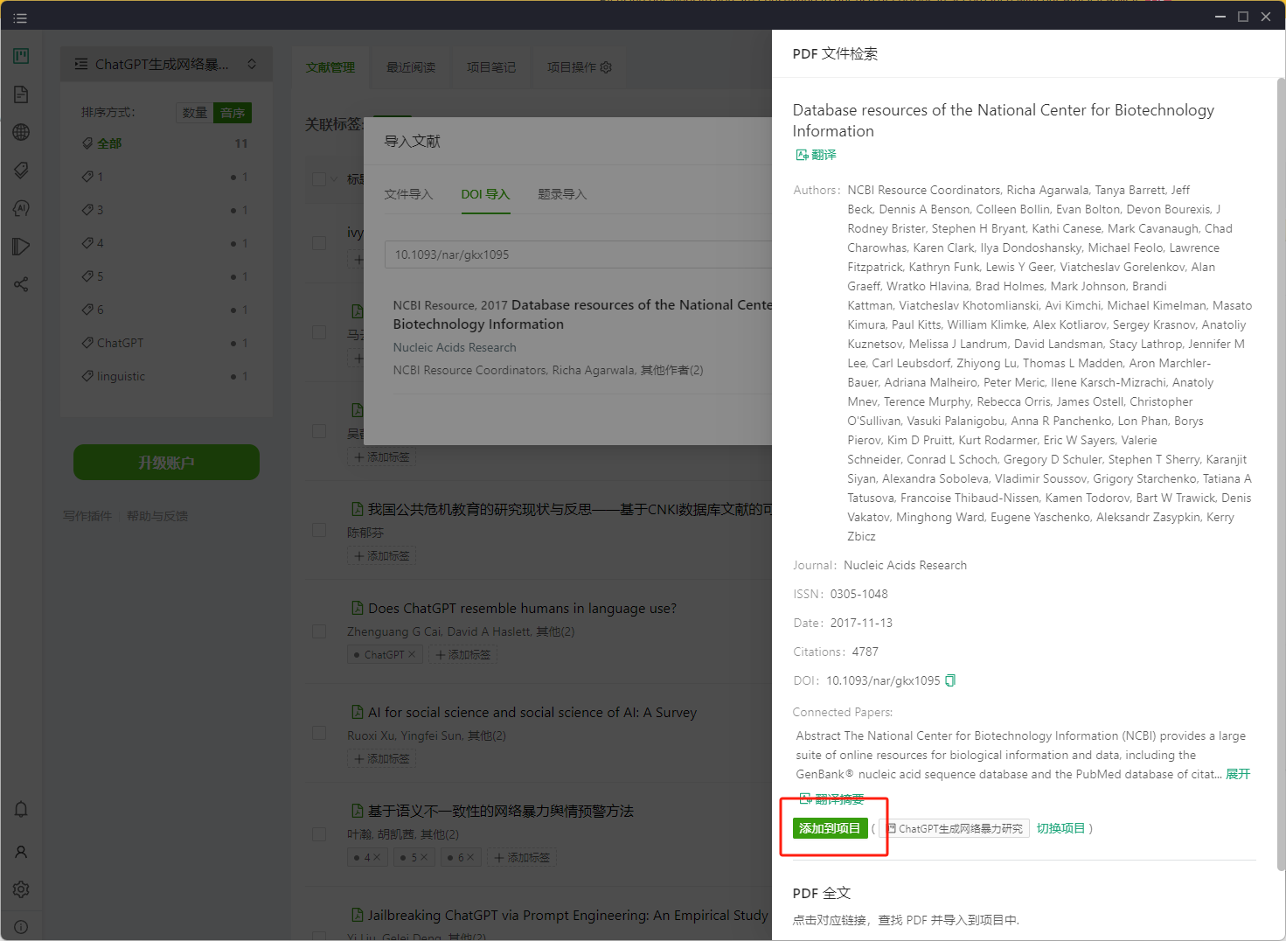Open the project board icon in the sidebar
The width and height of the screenshot is (1286, 941).
click(x=21, y=56)
